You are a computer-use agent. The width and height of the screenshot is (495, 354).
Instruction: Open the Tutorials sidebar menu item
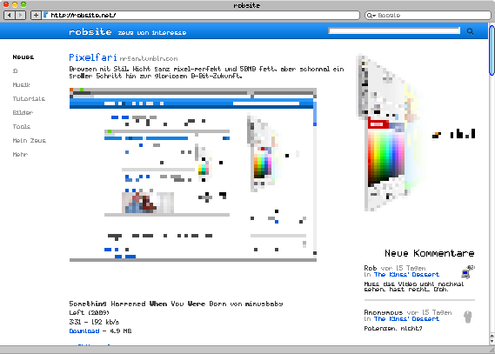29,99
